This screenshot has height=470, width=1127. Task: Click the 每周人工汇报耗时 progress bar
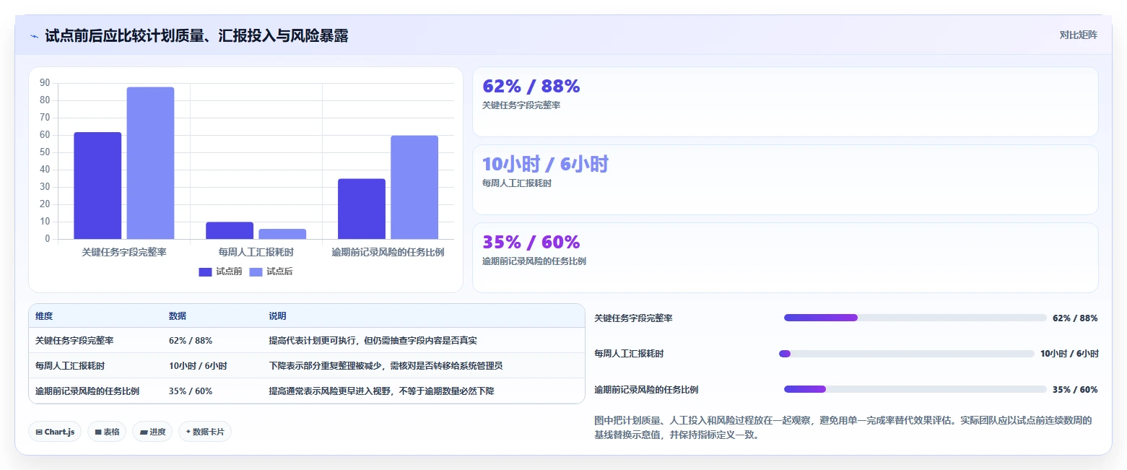point(907,354)
